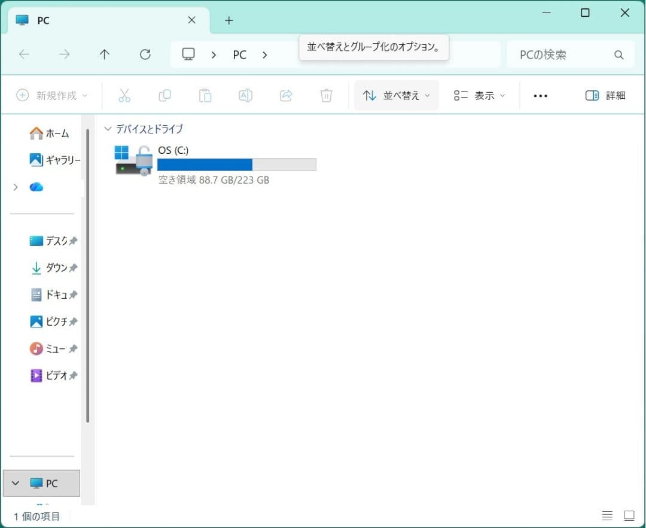Click the refresh button

tap(145, 54)
